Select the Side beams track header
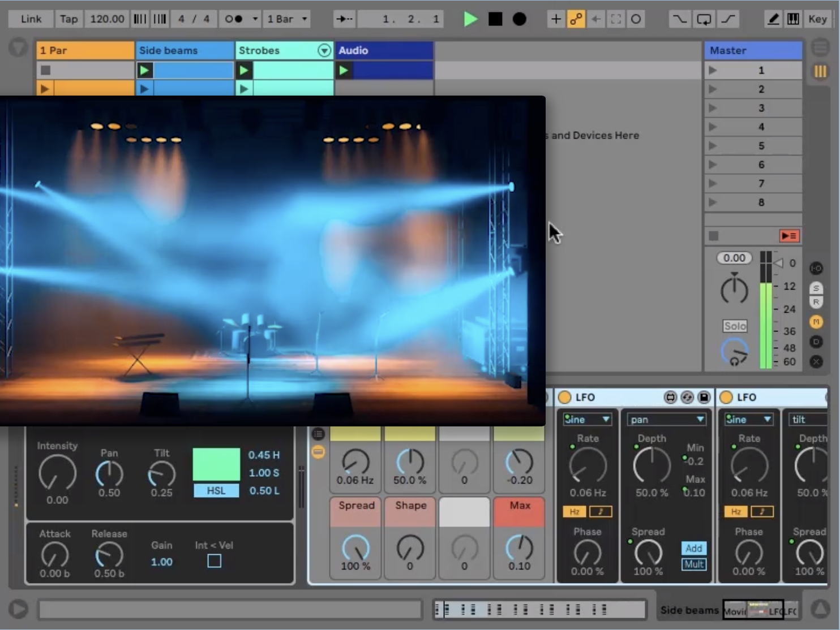This screenshot has height=630, width=840. pos(185,50)
